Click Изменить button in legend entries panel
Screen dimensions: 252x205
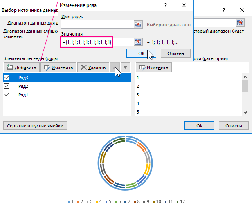(x=58, y=67)
